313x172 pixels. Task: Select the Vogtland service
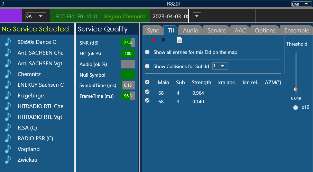(x=29, y=149)
